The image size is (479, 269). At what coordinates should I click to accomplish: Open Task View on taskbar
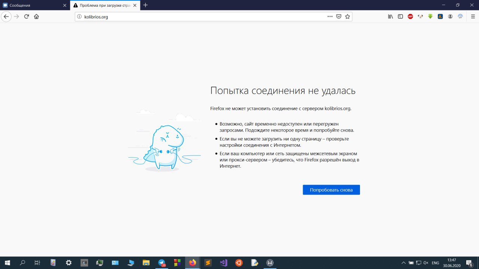tap(37, 263)
